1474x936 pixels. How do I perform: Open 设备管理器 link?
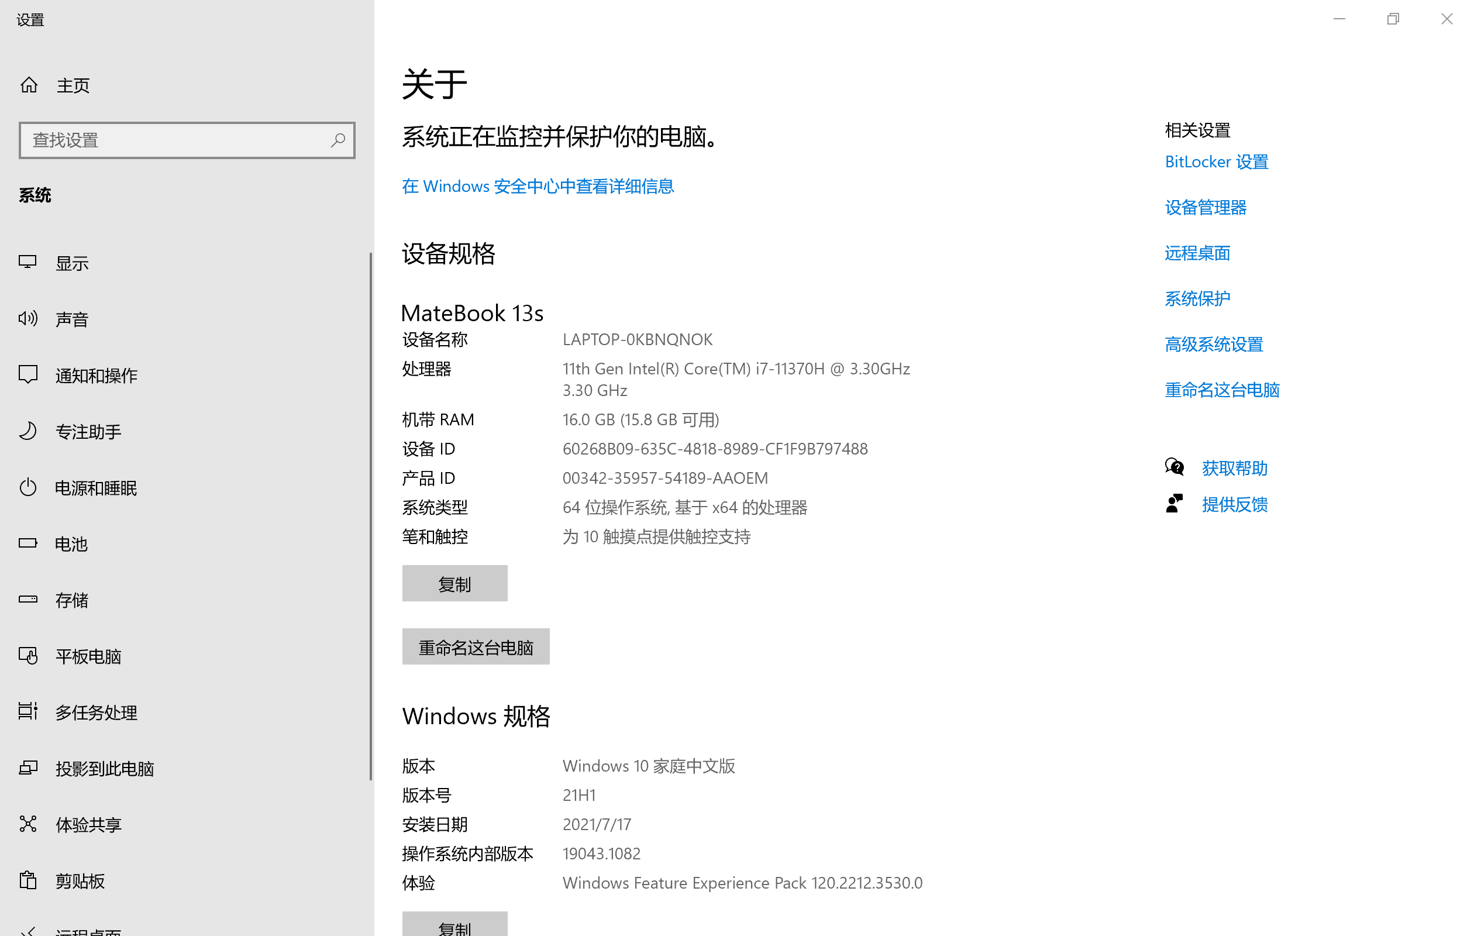pos(1206,208)
